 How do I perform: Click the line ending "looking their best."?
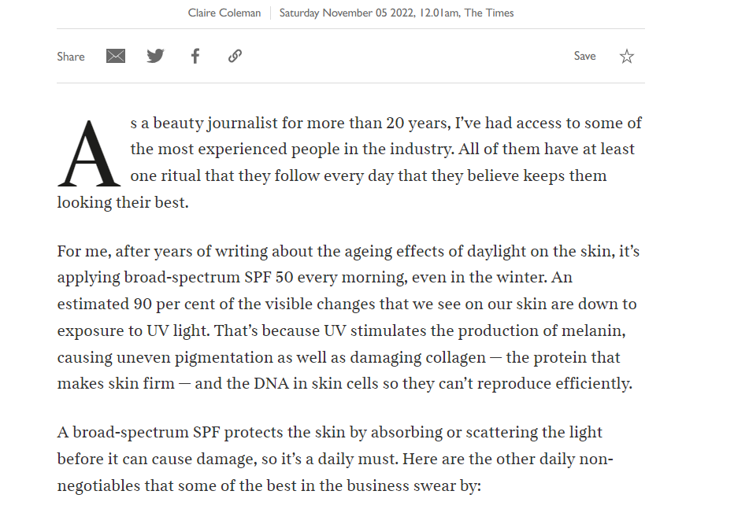(x=123, y=202)
